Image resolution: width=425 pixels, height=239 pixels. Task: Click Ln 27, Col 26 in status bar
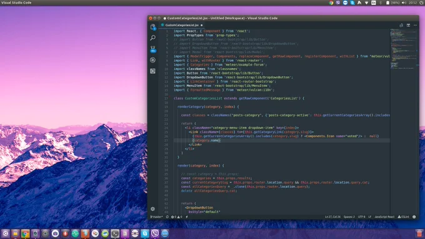pos(332,217)
